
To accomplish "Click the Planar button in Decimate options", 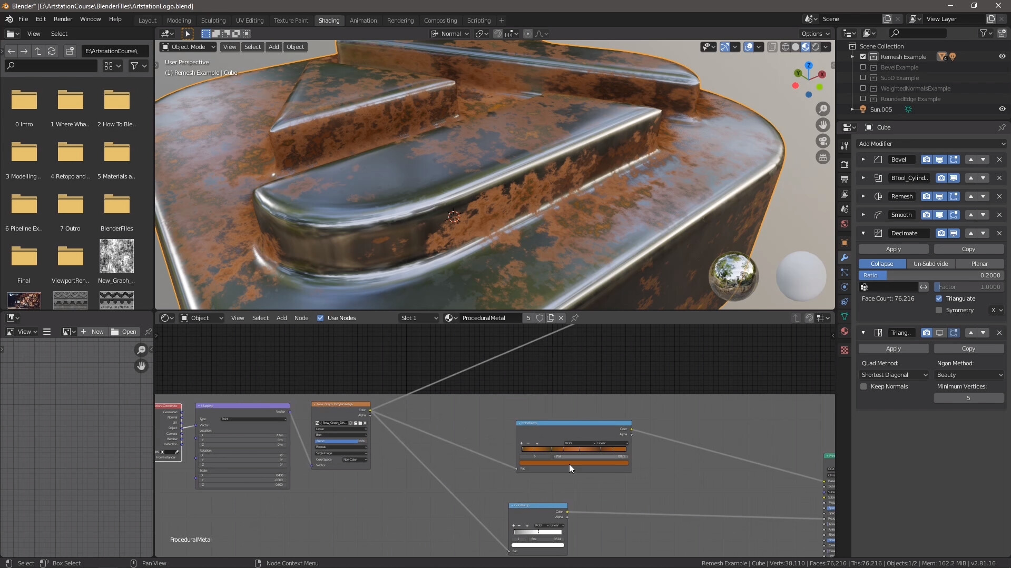I will 980,263.
